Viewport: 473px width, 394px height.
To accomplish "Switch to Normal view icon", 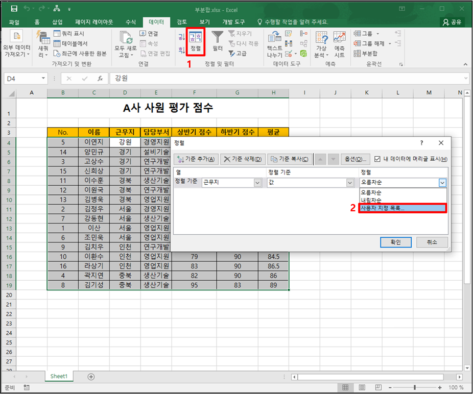I will (345, 387).
